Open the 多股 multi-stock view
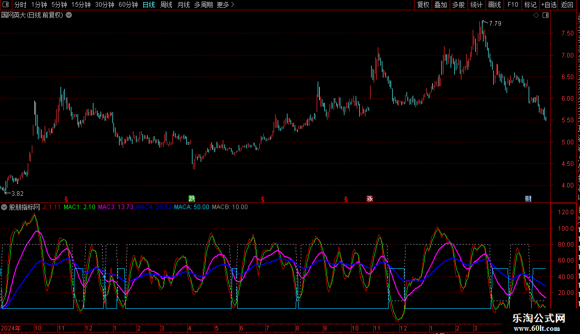Screen dimensions: 580x334 458,5
